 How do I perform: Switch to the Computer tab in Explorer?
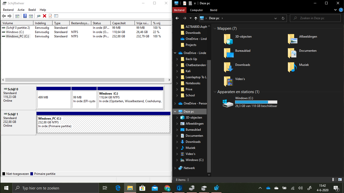[x=196, y=10]
